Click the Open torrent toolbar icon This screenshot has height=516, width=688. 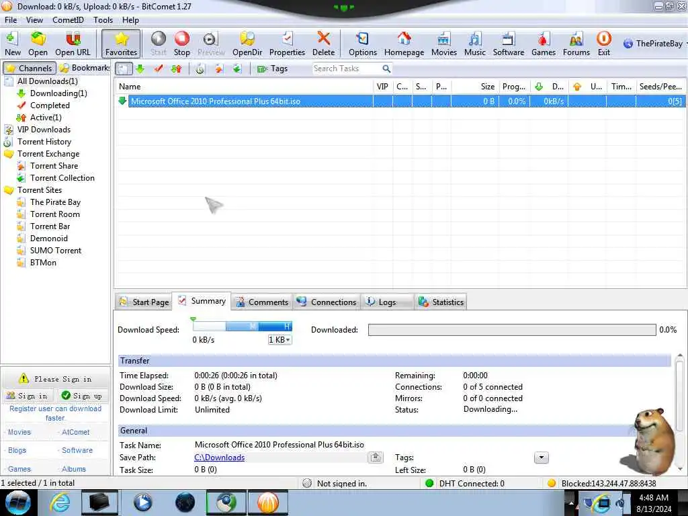(x=38, y=44)
